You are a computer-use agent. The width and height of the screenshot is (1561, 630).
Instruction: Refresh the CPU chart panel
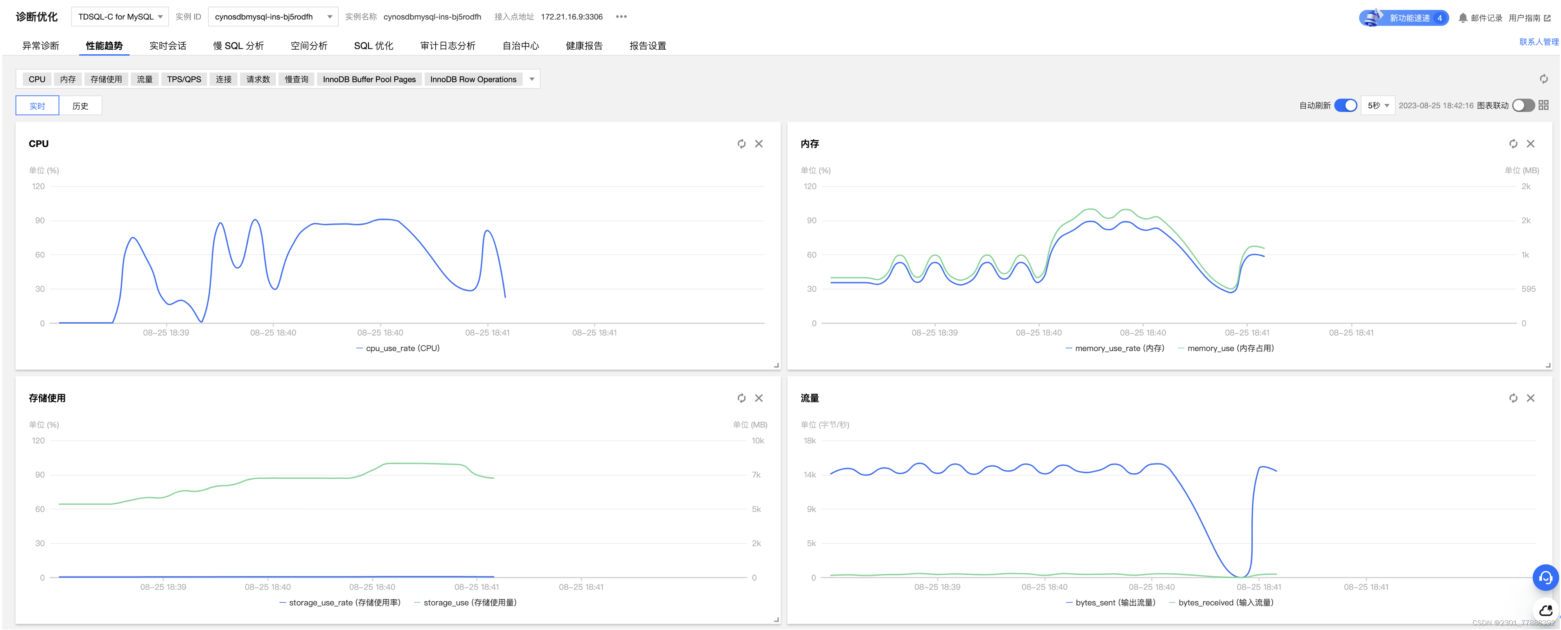(741, 144)
